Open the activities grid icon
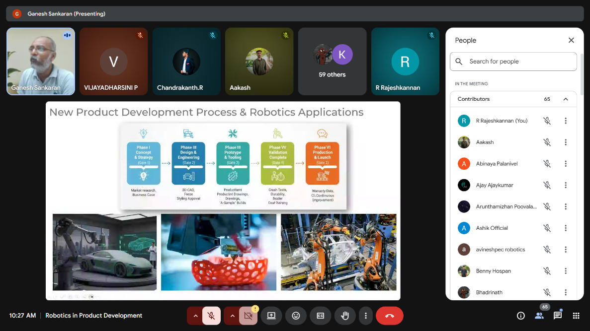The image size is (590, 331). point(576,316)
